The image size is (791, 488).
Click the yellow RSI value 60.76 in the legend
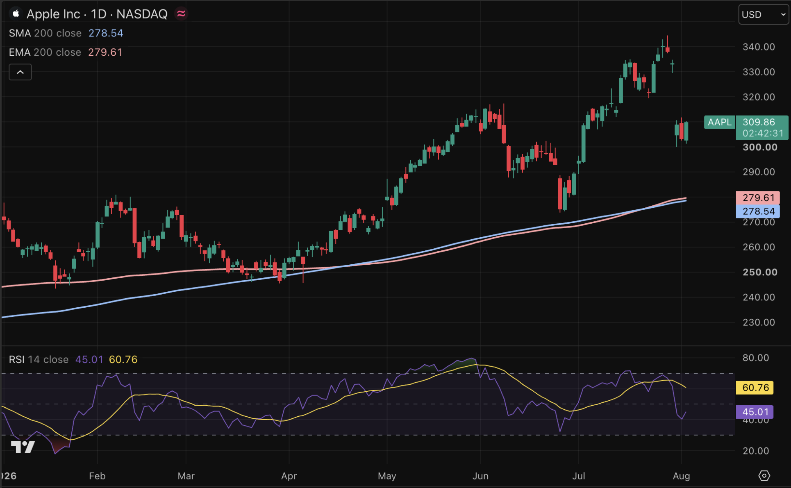[x=123, y=360]
